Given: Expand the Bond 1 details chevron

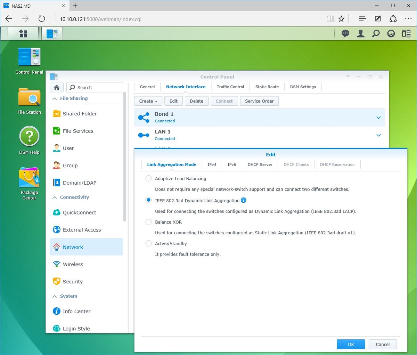Looking at the screenshot, I should tap(379, 118).
